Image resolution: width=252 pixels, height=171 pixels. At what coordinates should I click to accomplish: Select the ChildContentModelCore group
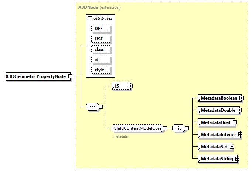click(x=137, y=128)
